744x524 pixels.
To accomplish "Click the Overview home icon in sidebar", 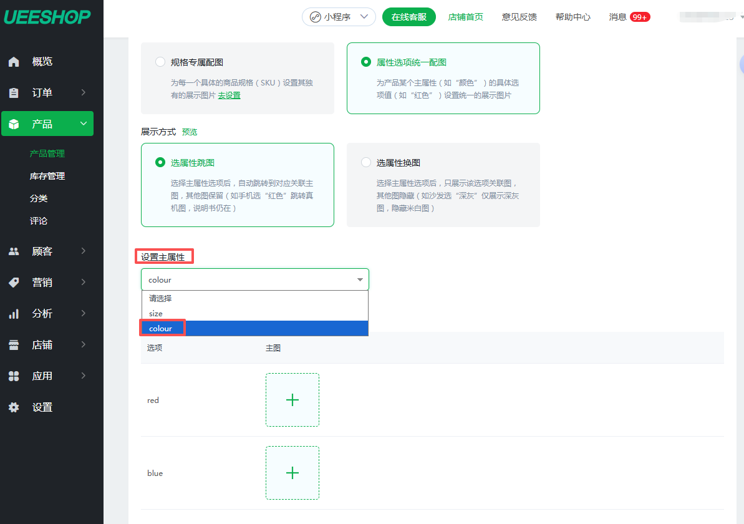I will (x=14, y=62).
